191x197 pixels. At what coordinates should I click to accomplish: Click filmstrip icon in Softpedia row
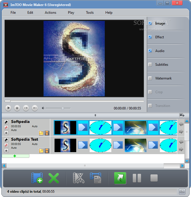[x=47, y=133]
